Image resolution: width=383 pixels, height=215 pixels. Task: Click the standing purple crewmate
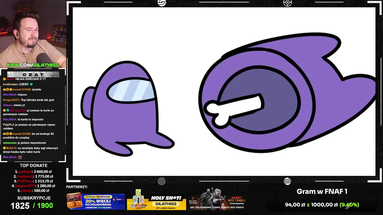coord(127,109)
